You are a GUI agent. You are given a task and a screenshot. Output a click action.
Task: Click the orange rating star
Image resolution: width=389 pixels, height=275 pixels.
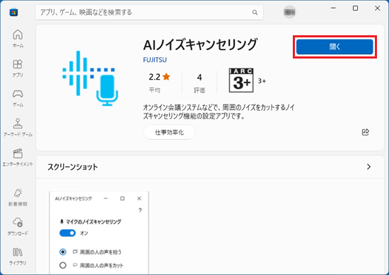(166, 77)
